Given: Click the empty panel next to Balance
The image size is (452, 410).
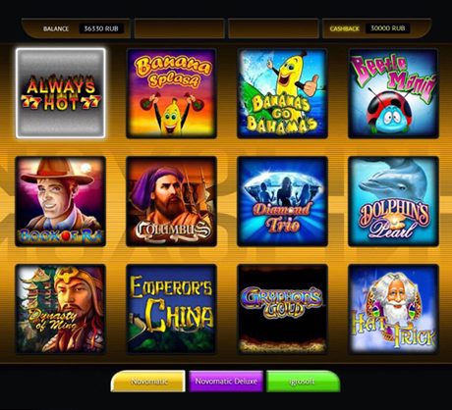Looking at the screenshot, I should tap(179, 28).
